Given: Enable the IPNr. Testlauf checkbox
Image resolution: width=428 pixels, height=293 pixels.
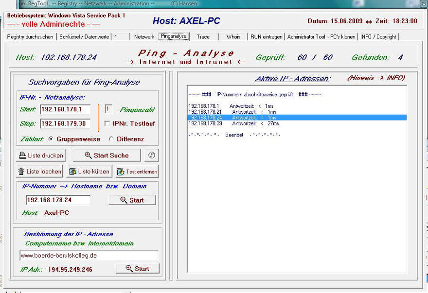Looking at the screenshot, I should 107,123.
